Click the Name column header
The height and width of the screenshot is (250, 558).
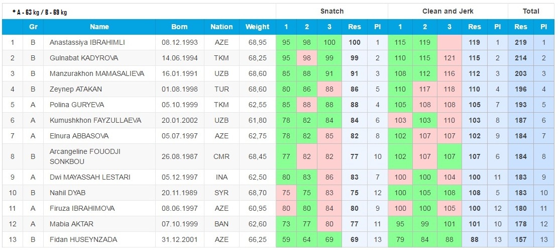coord(99,27)
